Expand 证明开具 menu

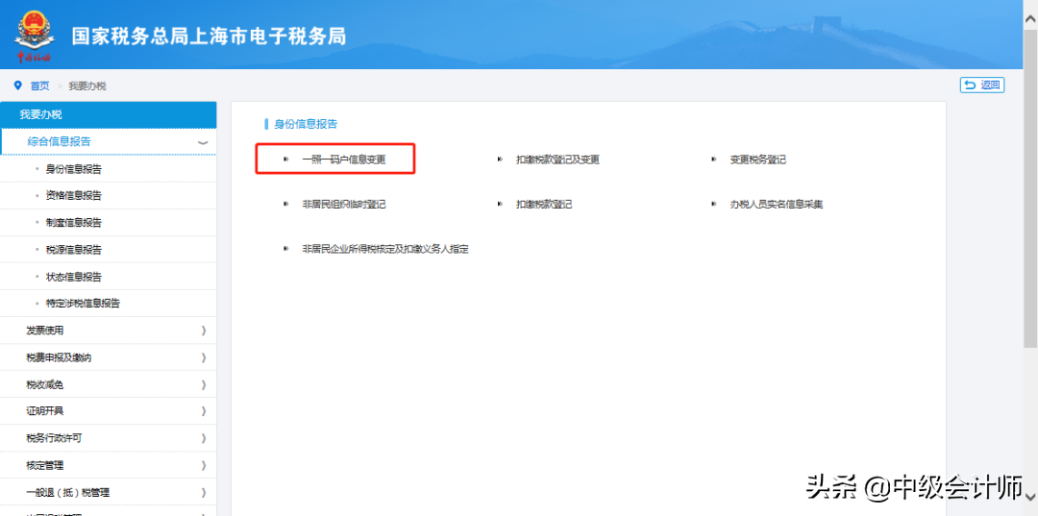tap(108, 411)
